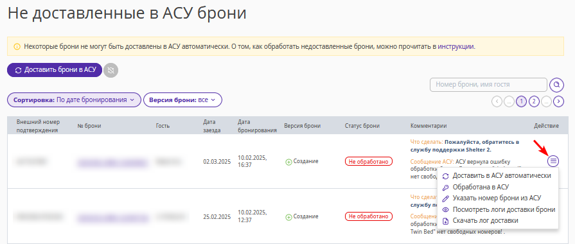The height and width of the screenshot is (244, 575).
Task: Click booking date '10.02.2025, 16:37' cell
Action: click(x=252, y=161)
